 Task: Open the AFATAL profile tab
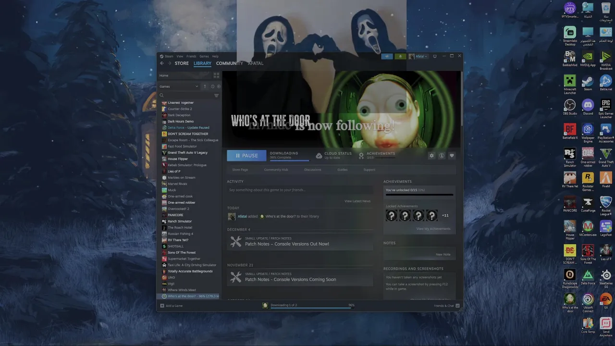(x=255, y=63)
